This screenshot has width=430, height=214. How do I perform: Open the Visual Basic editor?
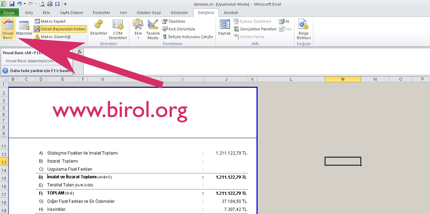[8, 29]
